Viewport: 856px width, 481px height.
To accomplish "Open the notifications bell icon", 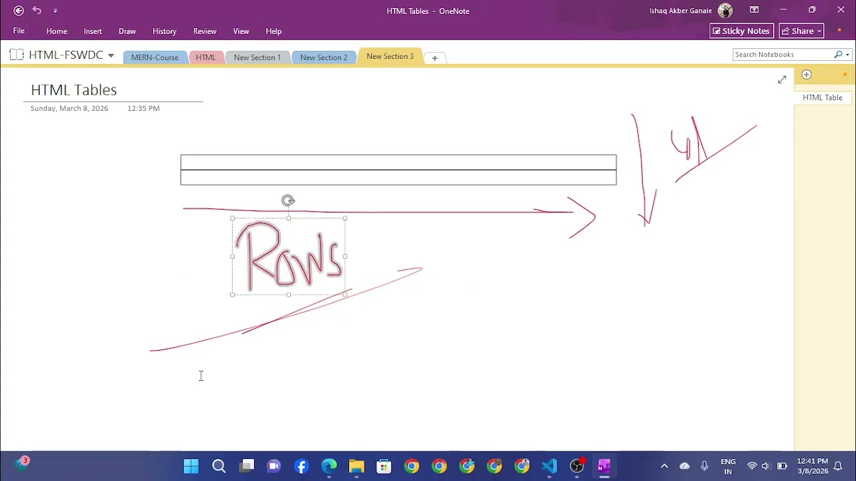I will point(838,466).
